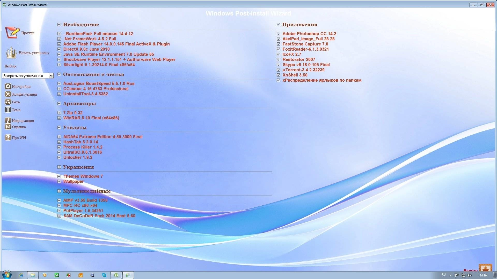497x279 pixels.
Task: Click Начать установку label
Action: point(34,53)
